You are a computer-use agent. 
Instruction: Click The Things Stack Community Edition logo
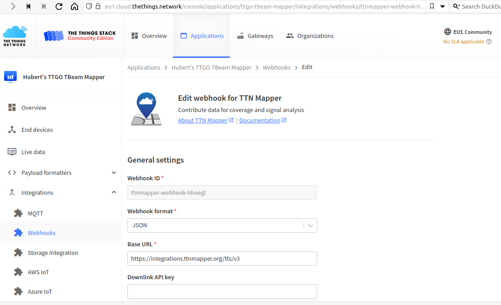click(80, 36)
